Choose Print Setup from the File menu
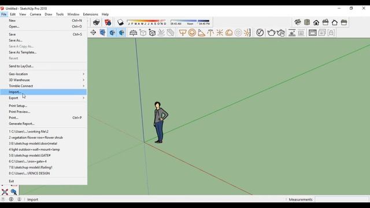This screenshot has width=370, height=208. tap(43, 106)
